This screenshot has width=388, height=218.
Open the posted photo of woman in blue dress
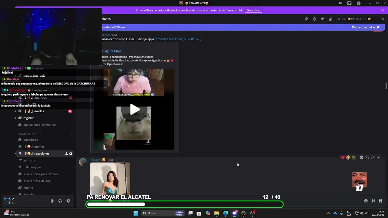110,179
